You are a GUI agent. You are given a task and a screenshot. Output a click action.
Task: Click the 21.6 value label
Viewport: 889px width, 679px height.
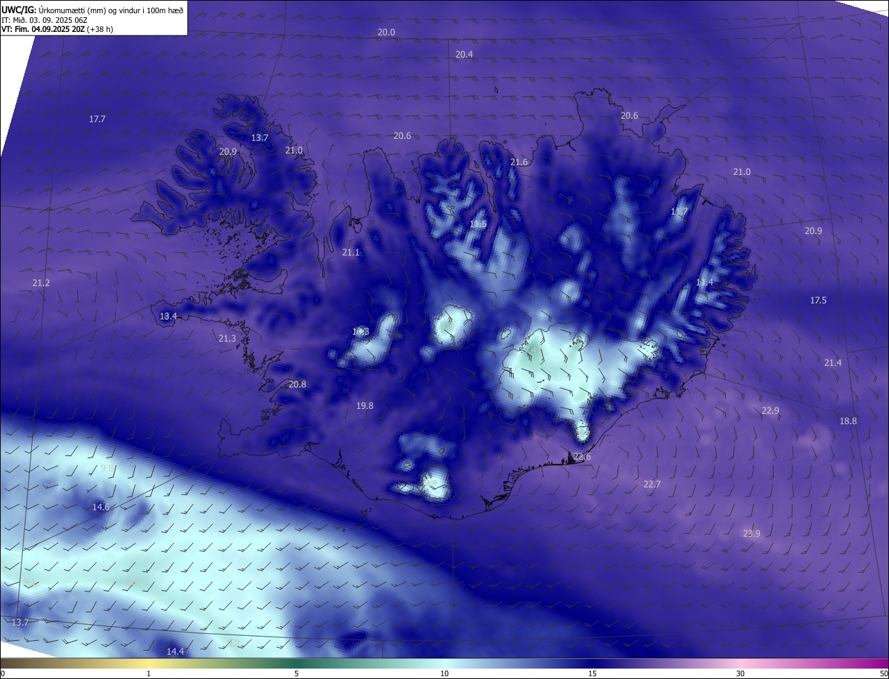(x=519, y=162)
